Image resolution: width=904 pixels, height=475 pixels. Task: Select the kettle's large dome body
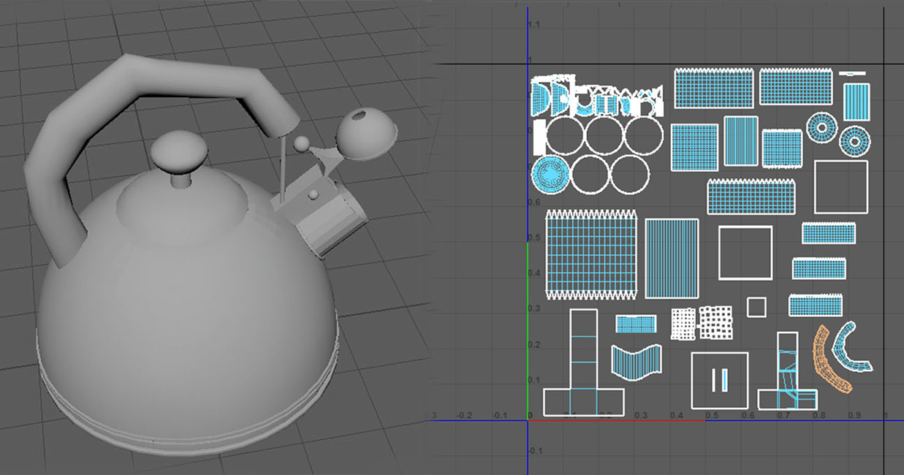183,307
